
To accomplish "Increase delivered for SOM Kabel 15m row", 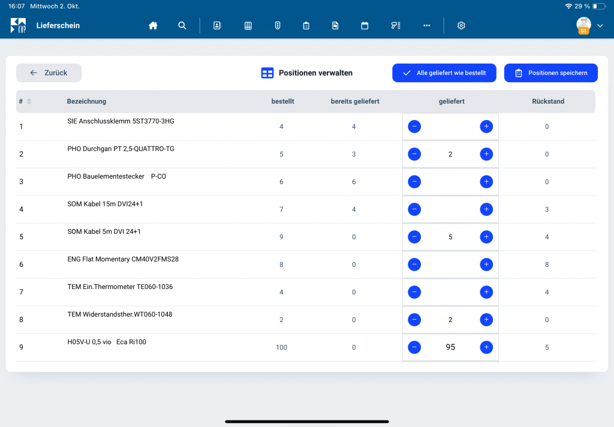I will 486,209.
